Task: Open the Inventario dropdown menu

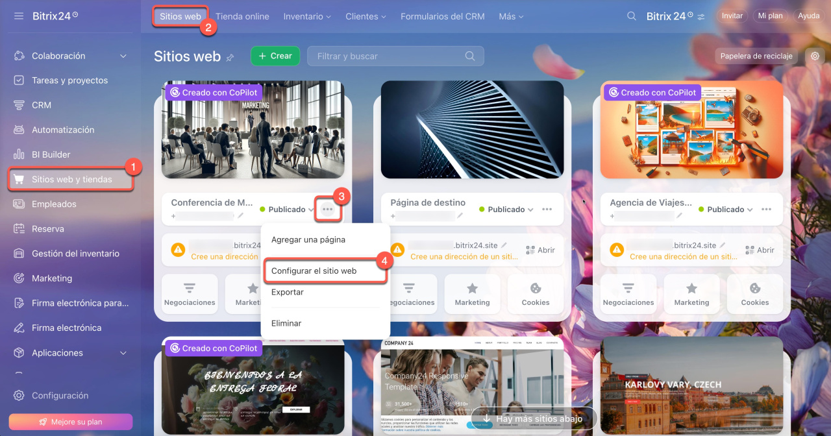Action: coord(307,16)
